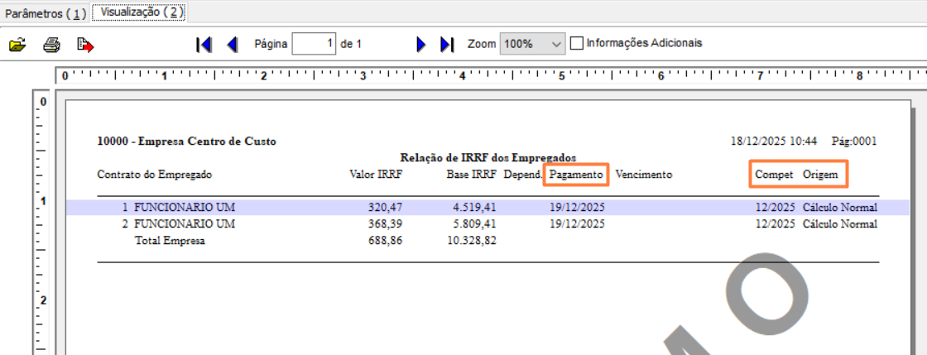Click the export report icon with red arrow
The height and width of the screenshot is (355, 927).
(x=85, y=45)
